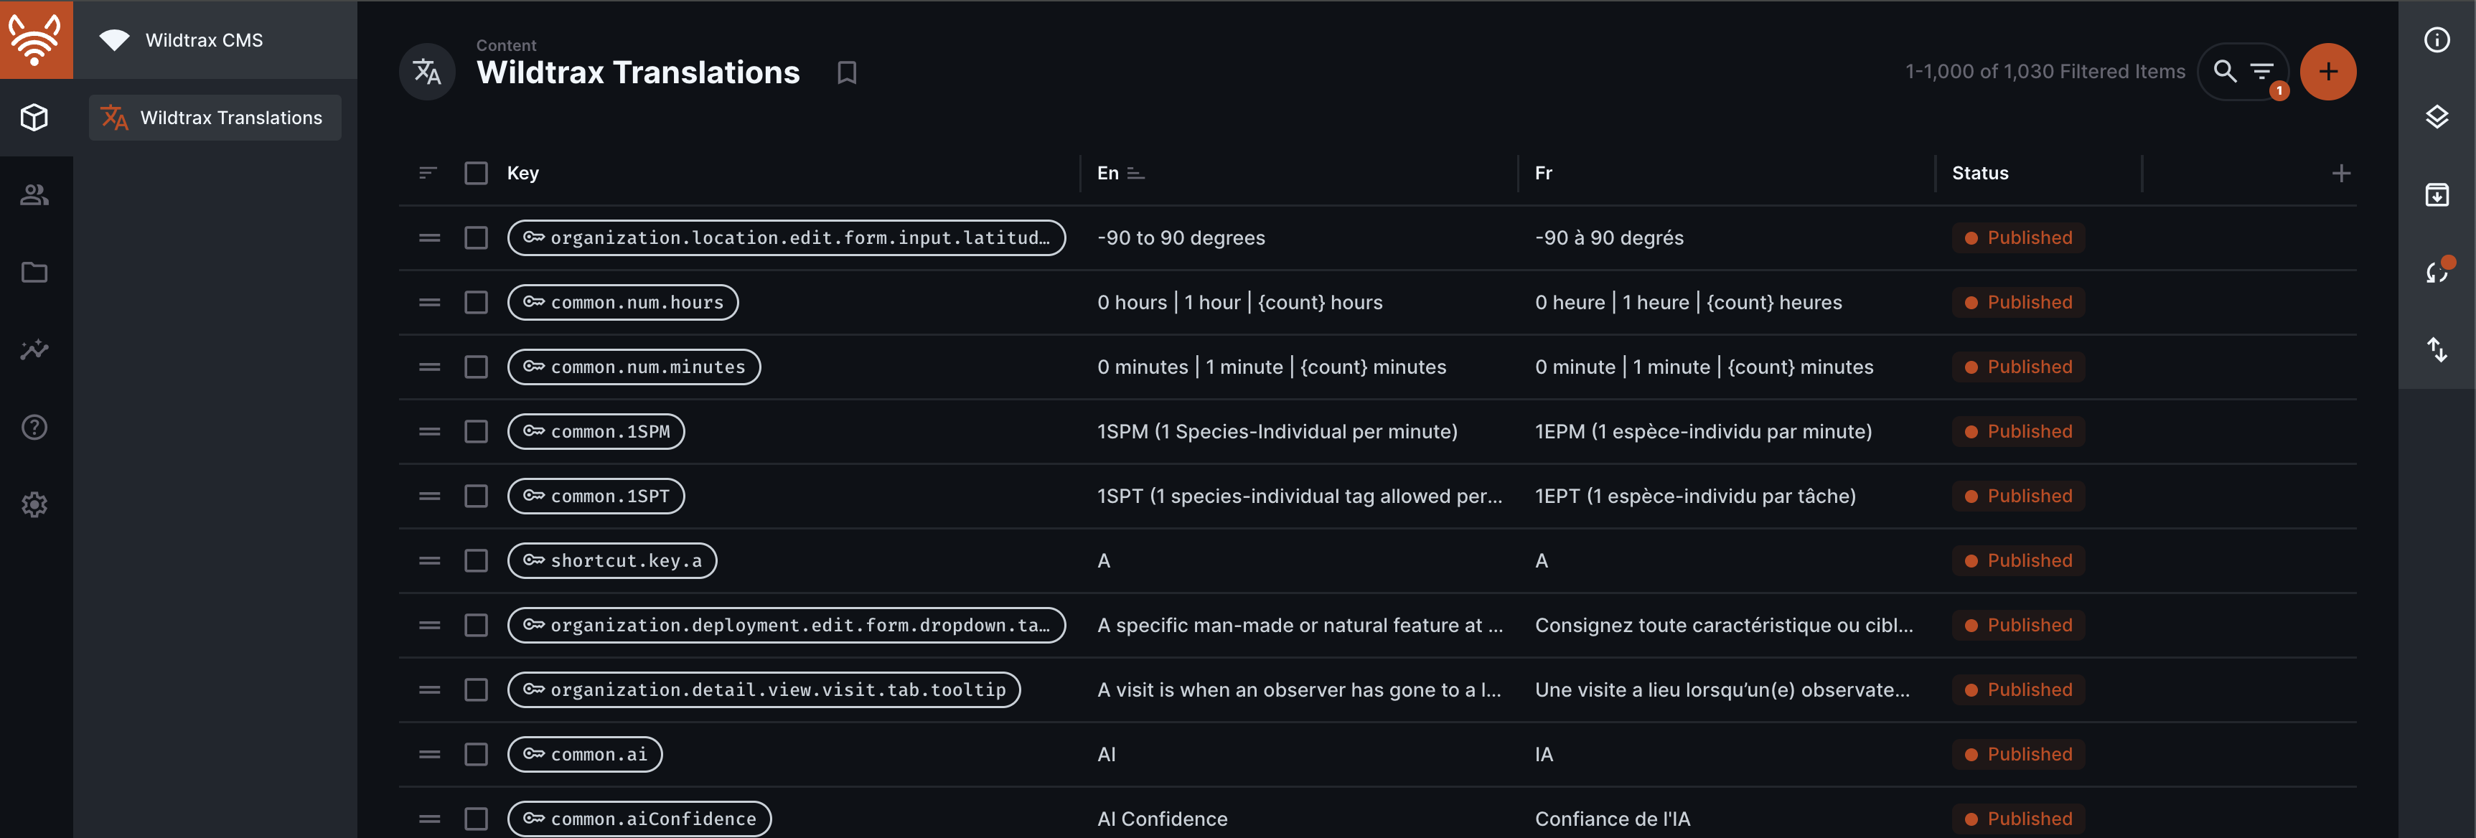
Task: Bookmark the current Wildtrax Translations view
Action: (x=847, y=73)
